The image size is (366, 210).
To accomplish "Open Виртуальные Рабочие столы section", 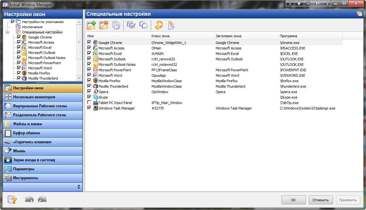I will click(43, 106).
